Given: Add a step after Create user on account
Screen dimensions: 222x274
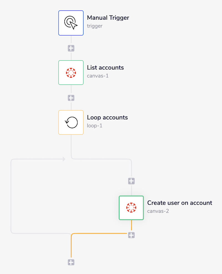Looking at the screenshot, I should [x=131, y=235].
